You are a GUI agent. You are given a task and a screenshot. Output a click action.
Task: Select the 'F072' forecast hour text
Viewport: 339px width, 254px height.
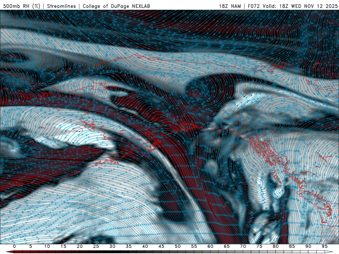point(254,6)
